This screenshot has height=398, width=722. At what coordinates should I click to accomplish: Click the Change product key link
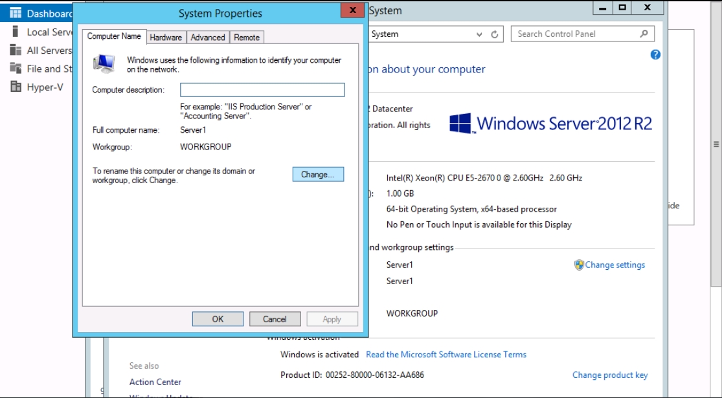pos(610,375)
